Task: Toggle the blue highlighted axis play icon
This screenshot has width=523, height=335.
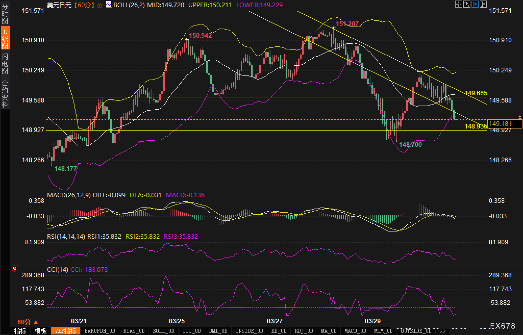Action: tap(475, 4)
